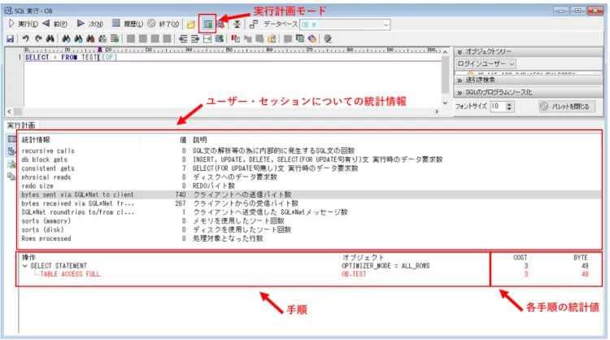Click the editor vertical scrollbar down arrow

click(446, 102)
